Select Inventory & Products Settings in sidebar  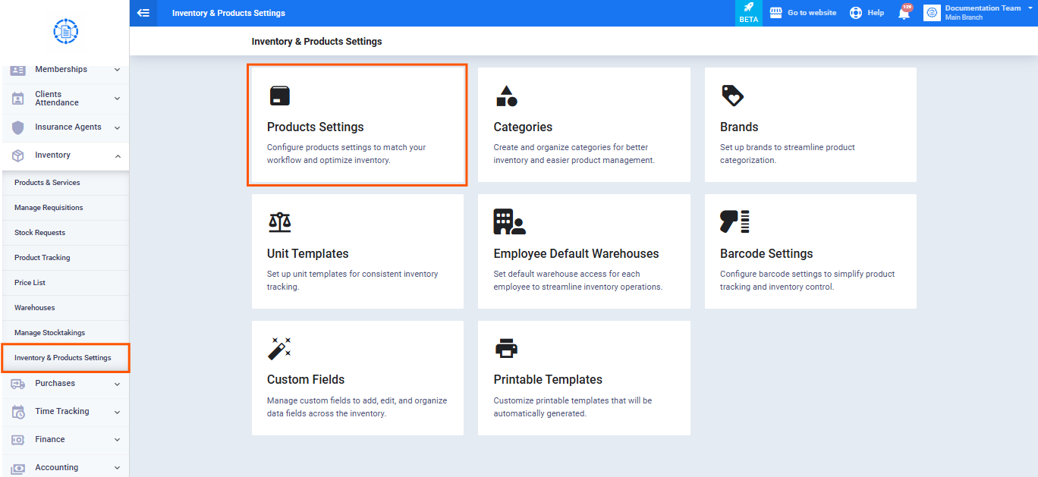[64, 358]
